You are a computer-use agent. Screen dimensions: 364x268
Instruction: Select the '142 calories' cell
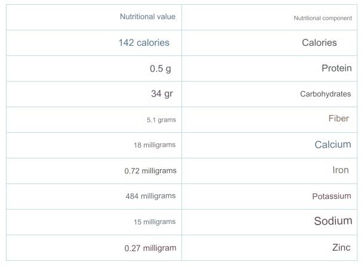(x=144, y=43)
